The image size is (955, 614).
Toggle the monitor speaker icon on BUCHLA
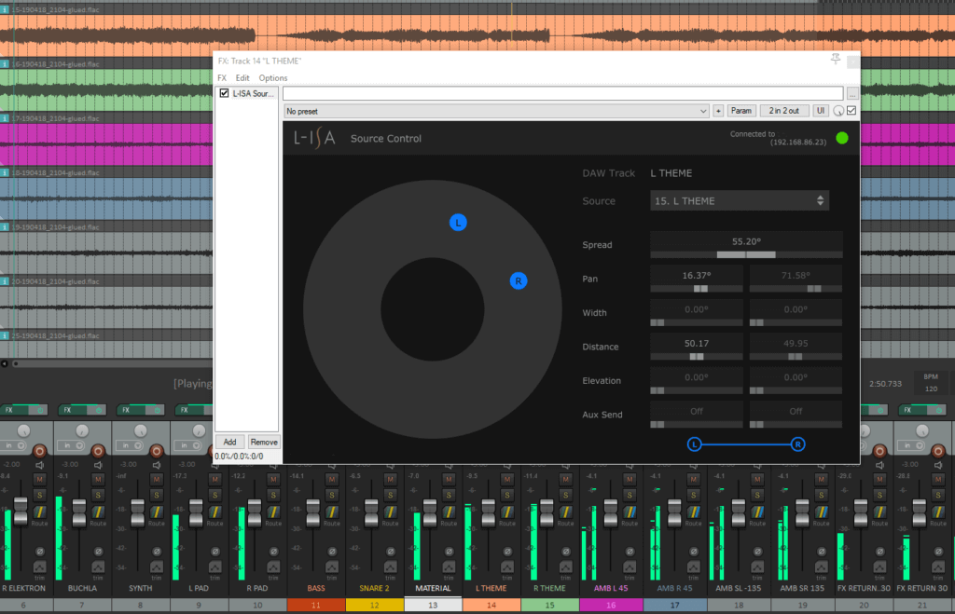tap(98, 465)
